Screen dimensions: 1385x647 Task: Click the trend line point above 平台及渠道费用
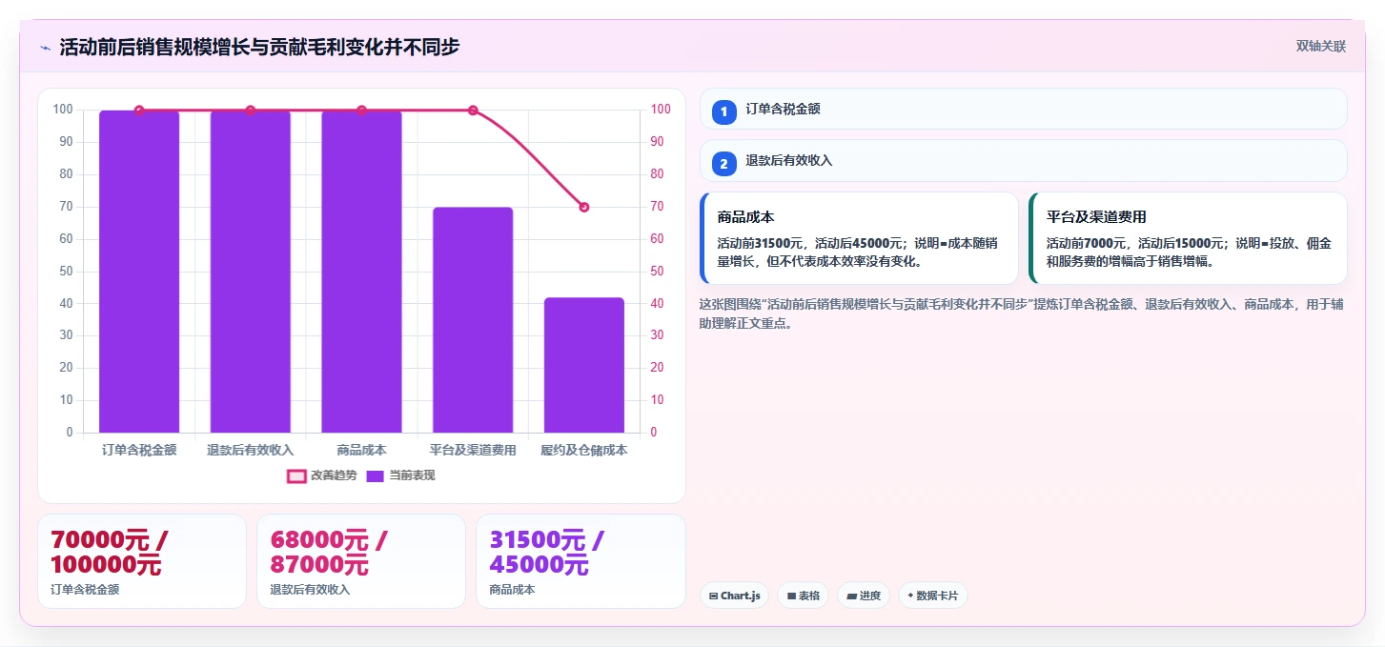(473, 111)
